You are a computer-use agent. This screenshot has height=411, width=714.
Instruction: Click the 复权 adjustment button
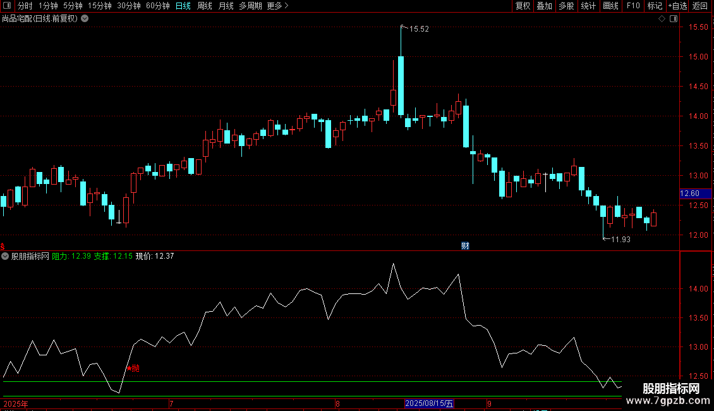tap(523, 6)
